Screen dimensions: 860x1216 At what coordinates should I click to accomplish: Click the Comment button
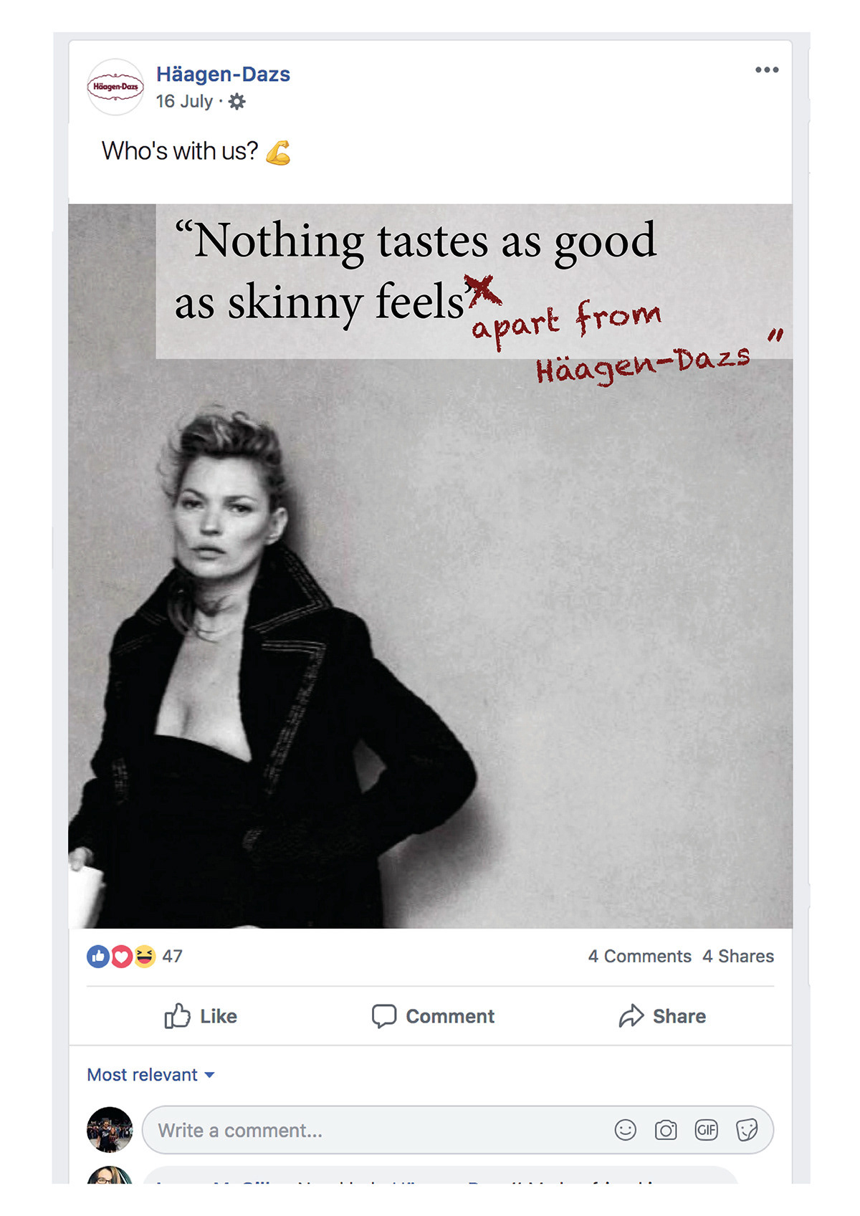pos(433,1016)
